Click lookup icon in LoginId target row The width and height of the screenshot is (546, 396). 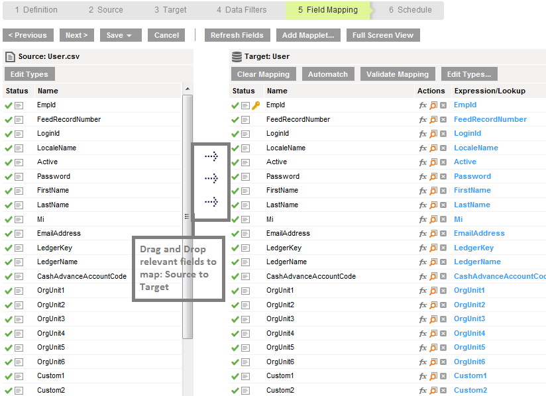433,134
